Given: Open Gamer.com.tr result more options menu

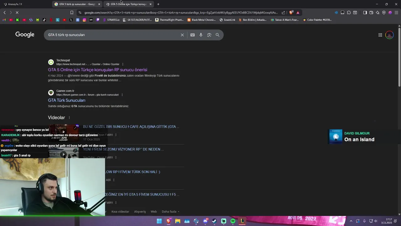Looking at the screenshot, I should point(122,95).
